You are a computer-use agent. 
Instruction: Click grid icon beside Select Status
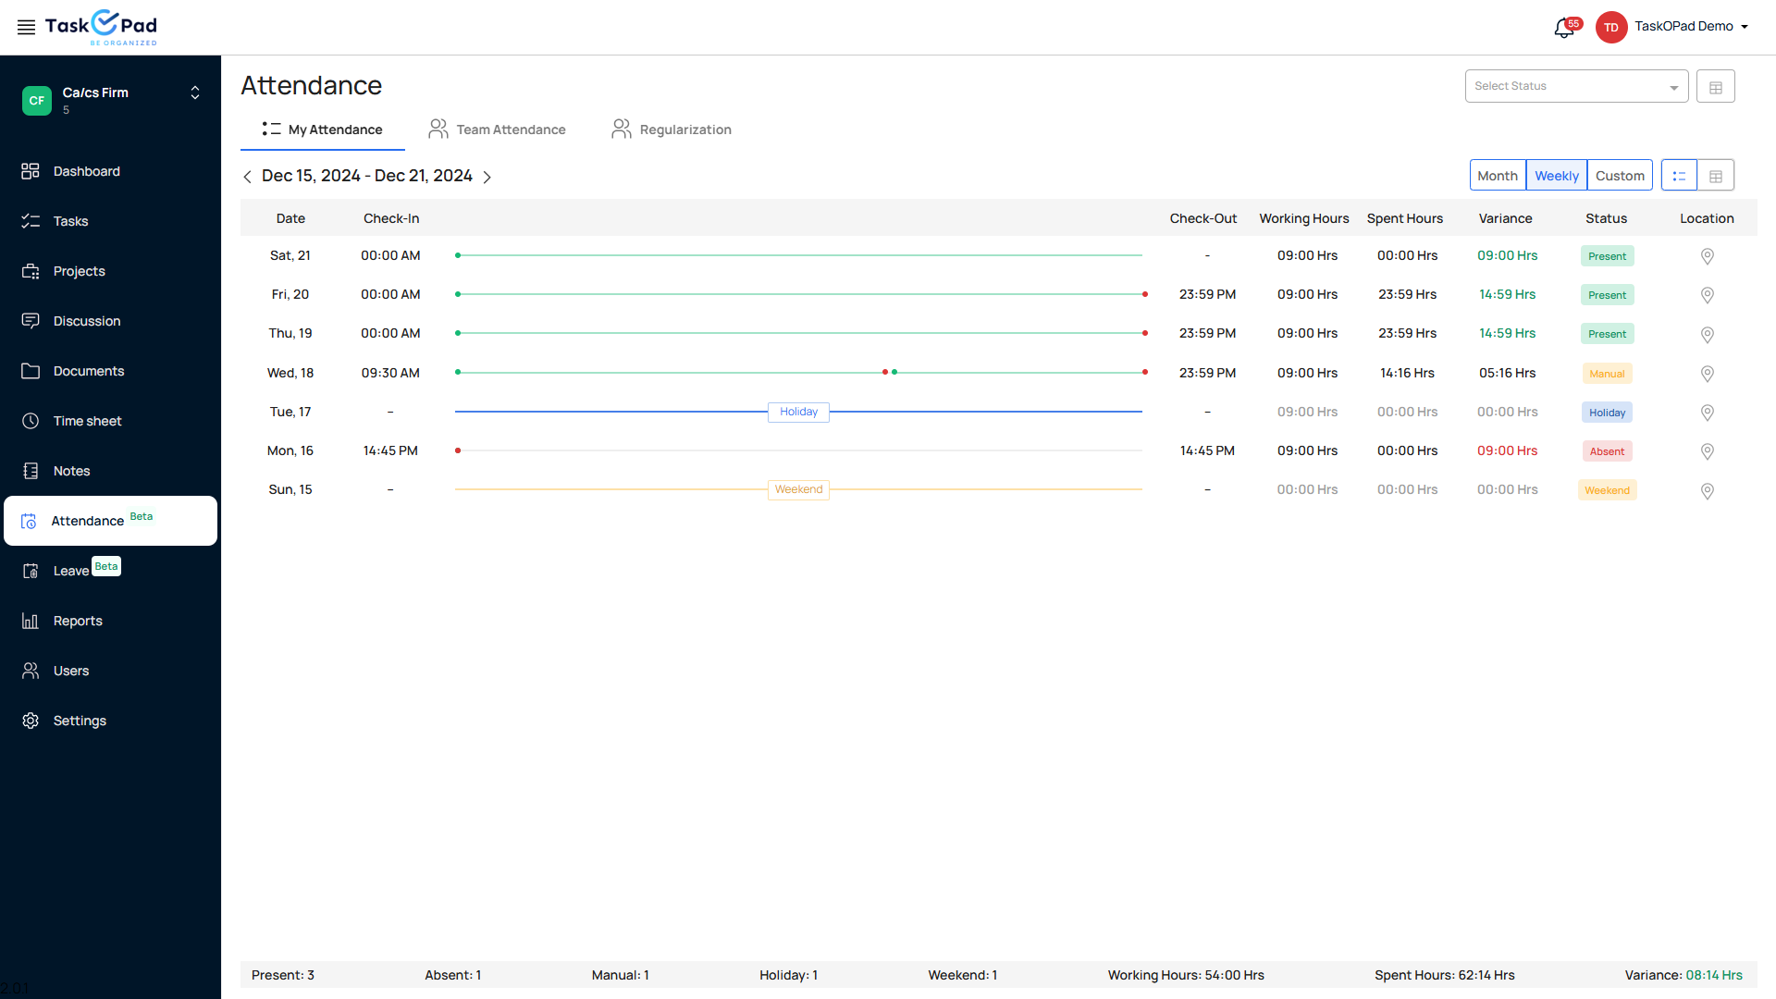1715,87
